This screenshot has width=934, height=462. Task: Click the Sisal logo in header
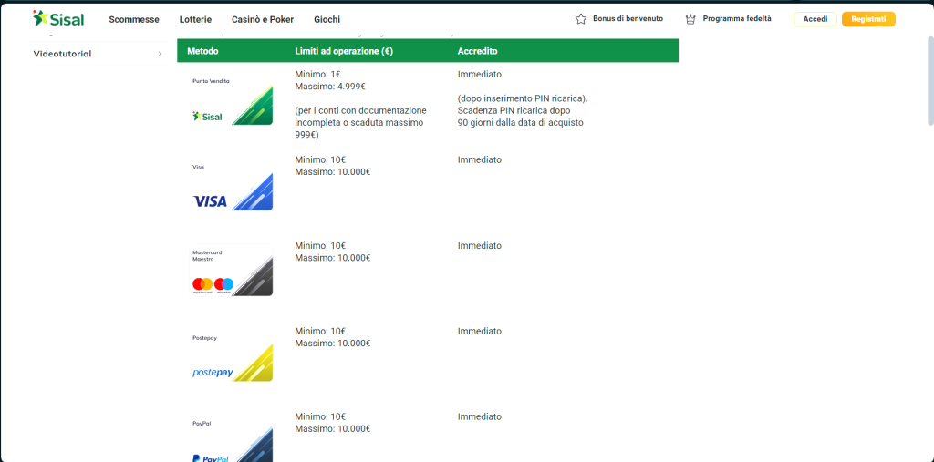tap(57, 18)
